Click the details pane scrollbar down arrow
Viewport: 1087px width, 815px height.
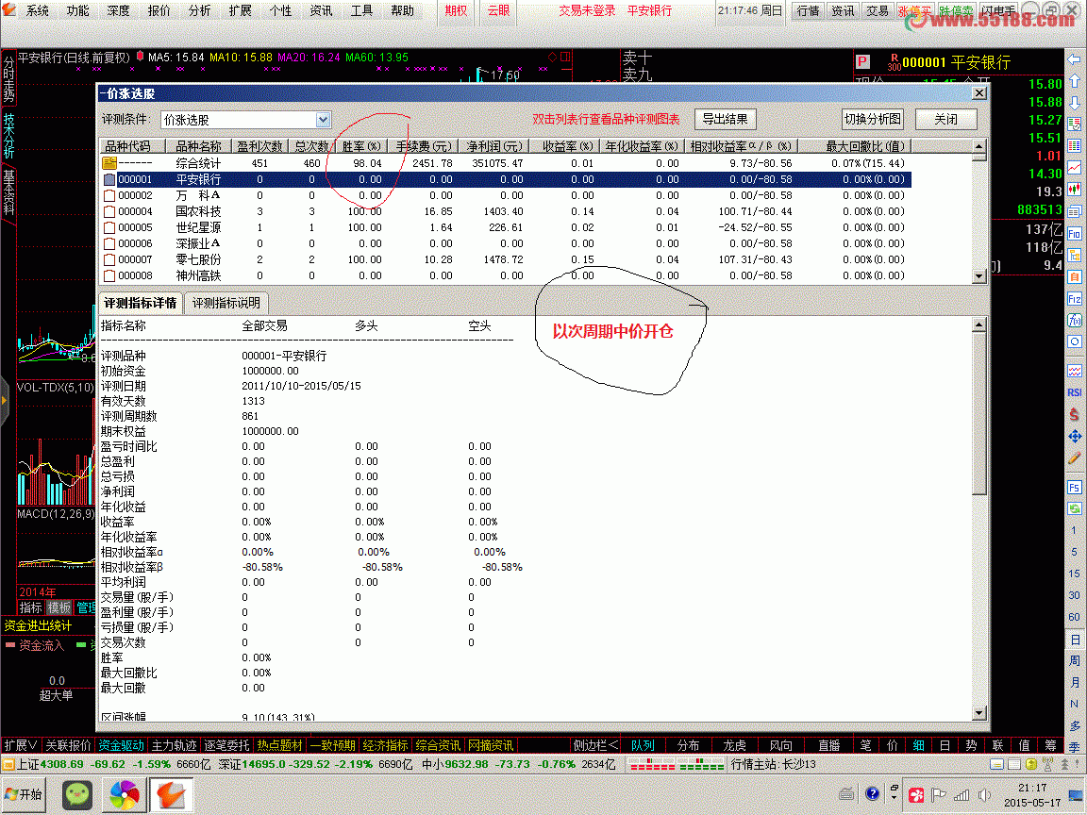978,712
